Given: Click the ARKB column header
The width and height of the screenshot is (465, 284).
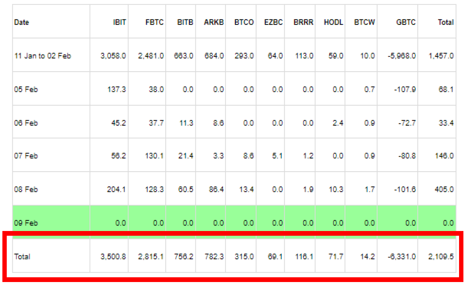Looking at the screenshot, I should tap(214, 22).
